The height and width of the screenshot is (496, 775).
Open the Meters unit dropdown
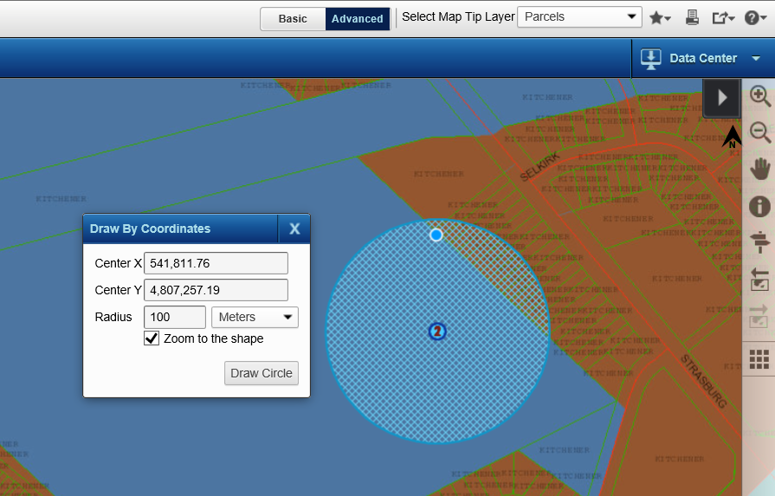(x=255, y=318)
